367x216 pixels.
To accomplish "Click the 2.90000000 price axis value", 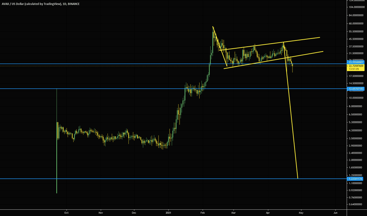I will 356,146.
